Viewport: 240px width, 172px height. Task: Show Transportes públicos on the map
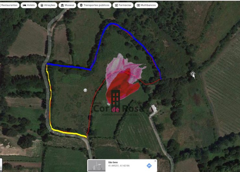click(x=94, y=5)
